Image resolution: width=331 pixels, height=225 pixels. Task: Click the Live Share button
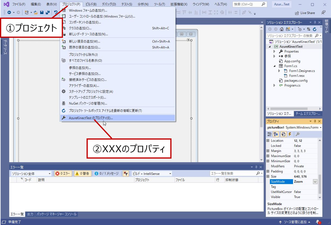coord(305,13)
